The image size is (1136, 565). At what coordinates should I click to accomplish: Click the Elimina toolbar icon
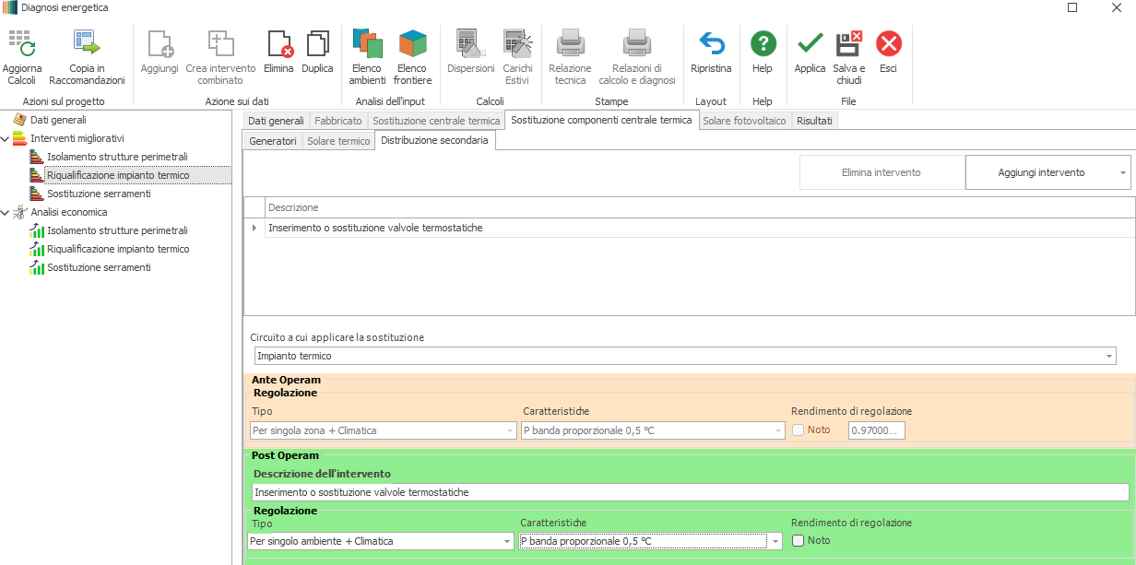tap(278, 43)
